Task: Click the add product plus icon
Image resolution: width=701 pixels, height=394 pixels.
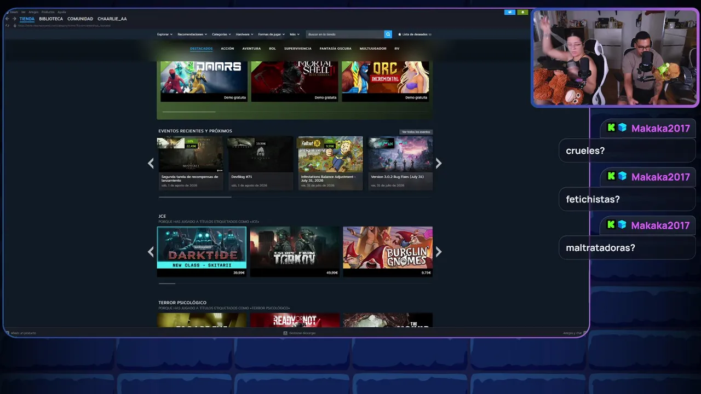Action: click(7, 333)
